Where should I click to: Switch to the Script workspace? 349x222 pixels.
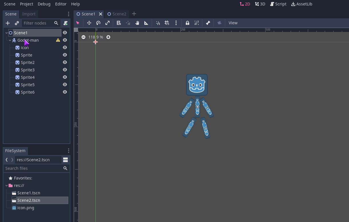(278, 4)
